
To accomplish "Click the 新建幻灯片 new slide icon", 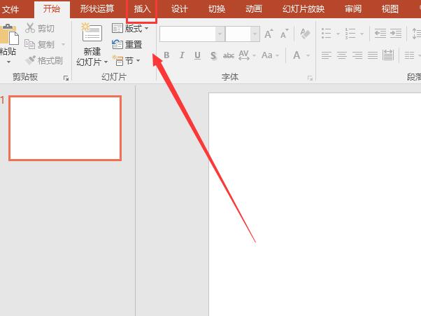I will point(92,34).
